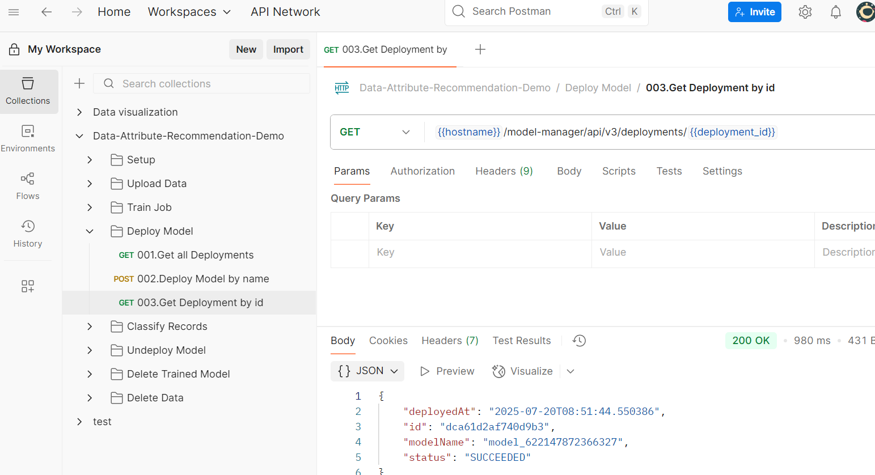Open the Scripts tab

pyautogui.click(x=619, y=171)
